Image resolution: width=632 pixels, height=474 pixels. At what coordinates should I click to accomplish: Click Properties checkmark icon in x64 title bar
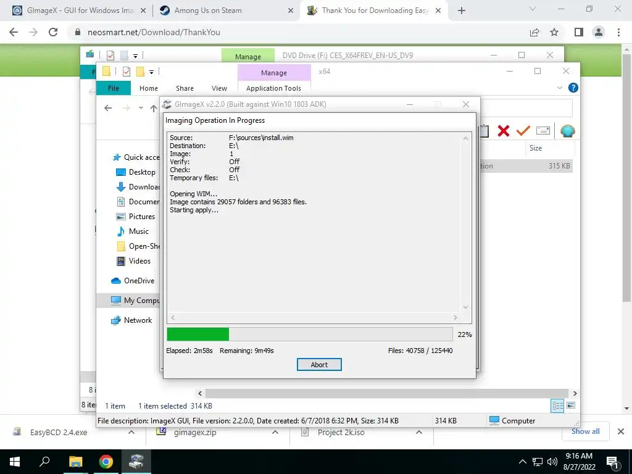(126, 72)
